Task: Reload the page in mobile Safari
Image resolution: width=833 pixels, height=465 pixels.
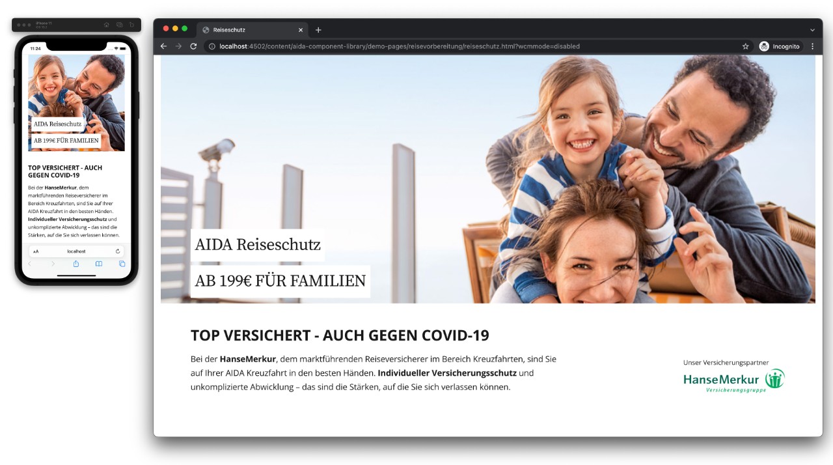Action: point(118,251)
